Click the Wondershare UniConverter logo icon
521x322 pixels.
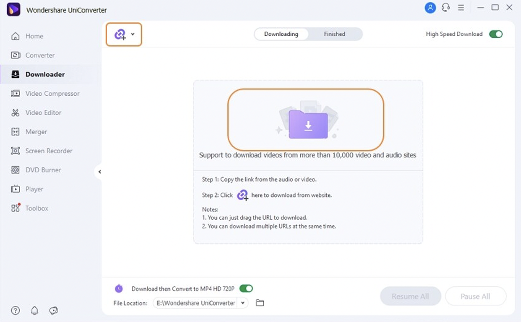click(x=13, y=9)
